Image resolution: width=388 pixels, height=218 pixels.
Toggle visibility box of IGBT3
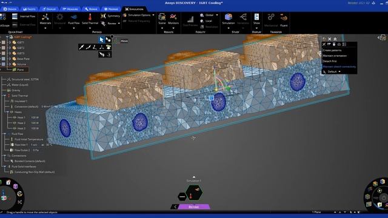tap(4, 53)
